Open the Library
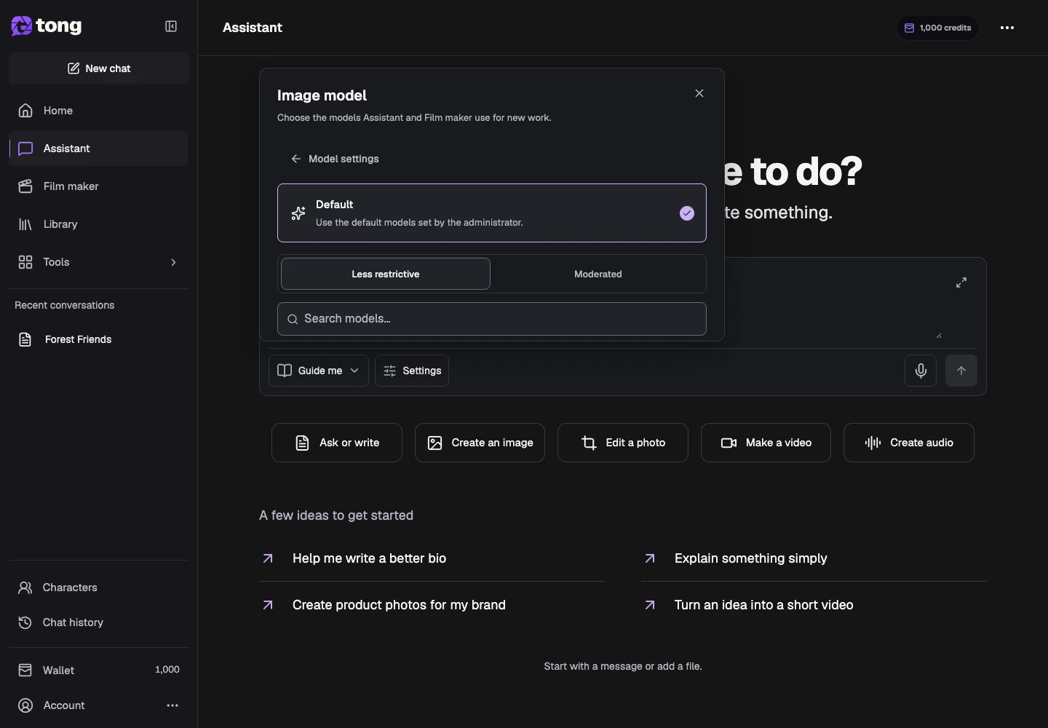The width and height of the screenshot is (1048, 728). pos(99,224)
